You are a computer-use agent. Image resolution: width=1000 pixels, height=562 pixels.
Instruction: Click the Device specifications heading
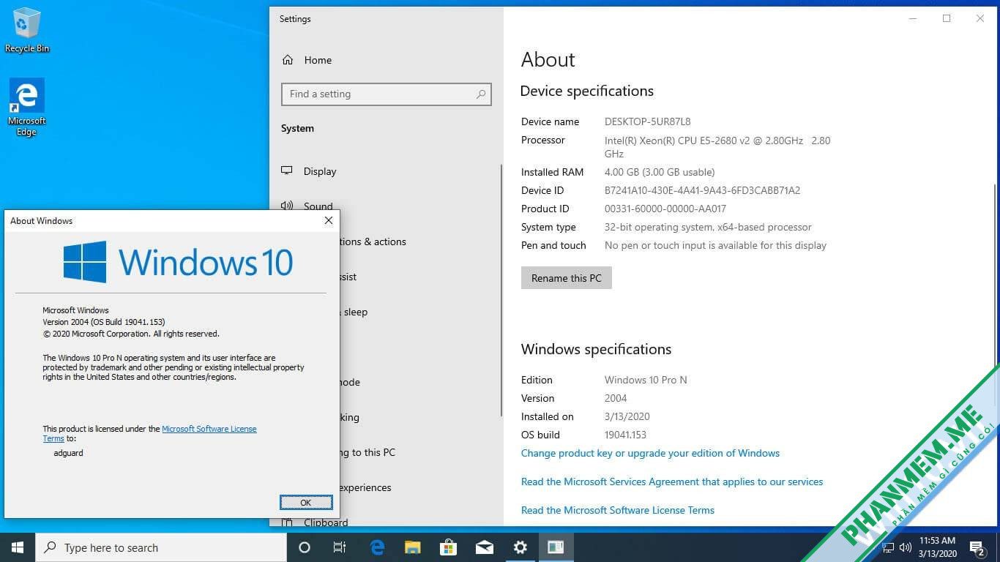tap(586, 91)
